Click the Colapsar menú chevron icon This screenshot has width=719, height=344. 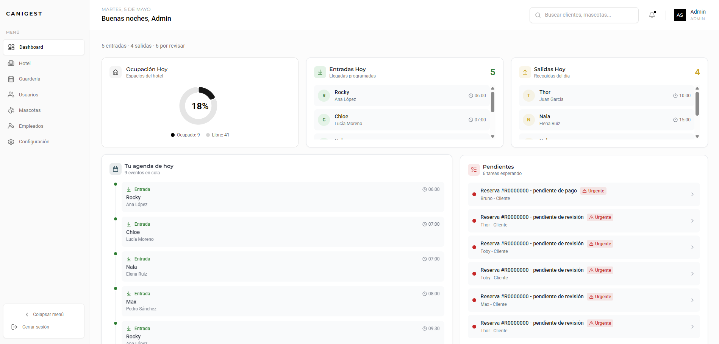click(27, 315)
